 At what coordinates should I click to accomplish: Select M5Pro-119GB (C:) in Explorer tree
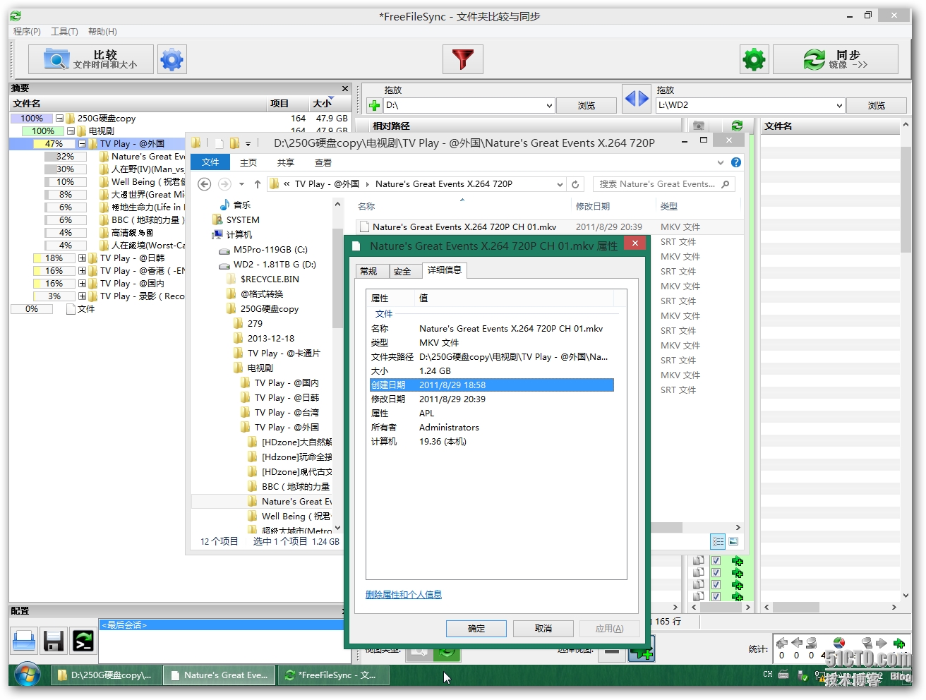270,250
